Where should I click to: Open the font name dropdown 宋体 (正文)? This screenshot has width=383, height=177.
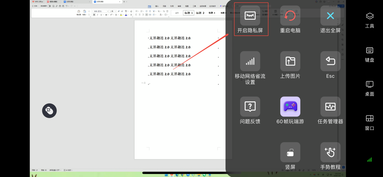[101, 11]
